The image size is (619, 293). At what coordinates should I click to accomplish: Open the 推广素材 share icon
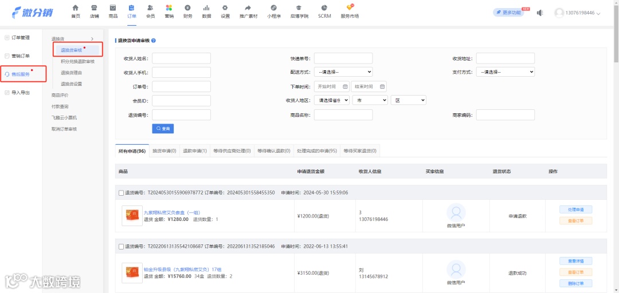[x=248, y=8]
